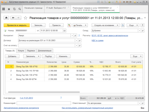Viewport: 149px width, 112px height.
Task: Open the Контрагент Аверс record icon
Action: 75,36
